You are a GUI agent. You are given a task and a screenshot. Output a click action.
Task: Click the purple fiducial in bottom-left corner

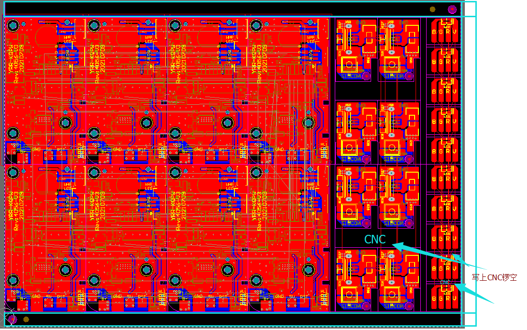pos(12,319)
